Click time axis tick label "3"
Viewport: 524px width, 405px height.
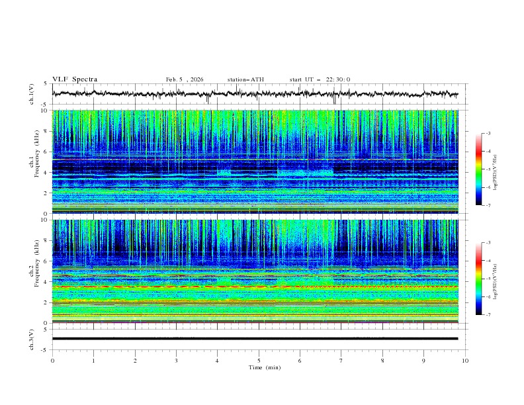176,361
